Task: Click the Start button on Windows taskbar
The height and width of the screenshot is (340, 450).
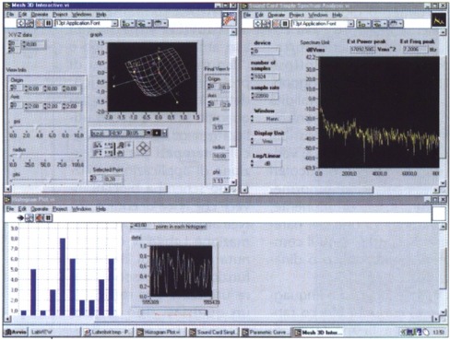Action: coord(16,332)
